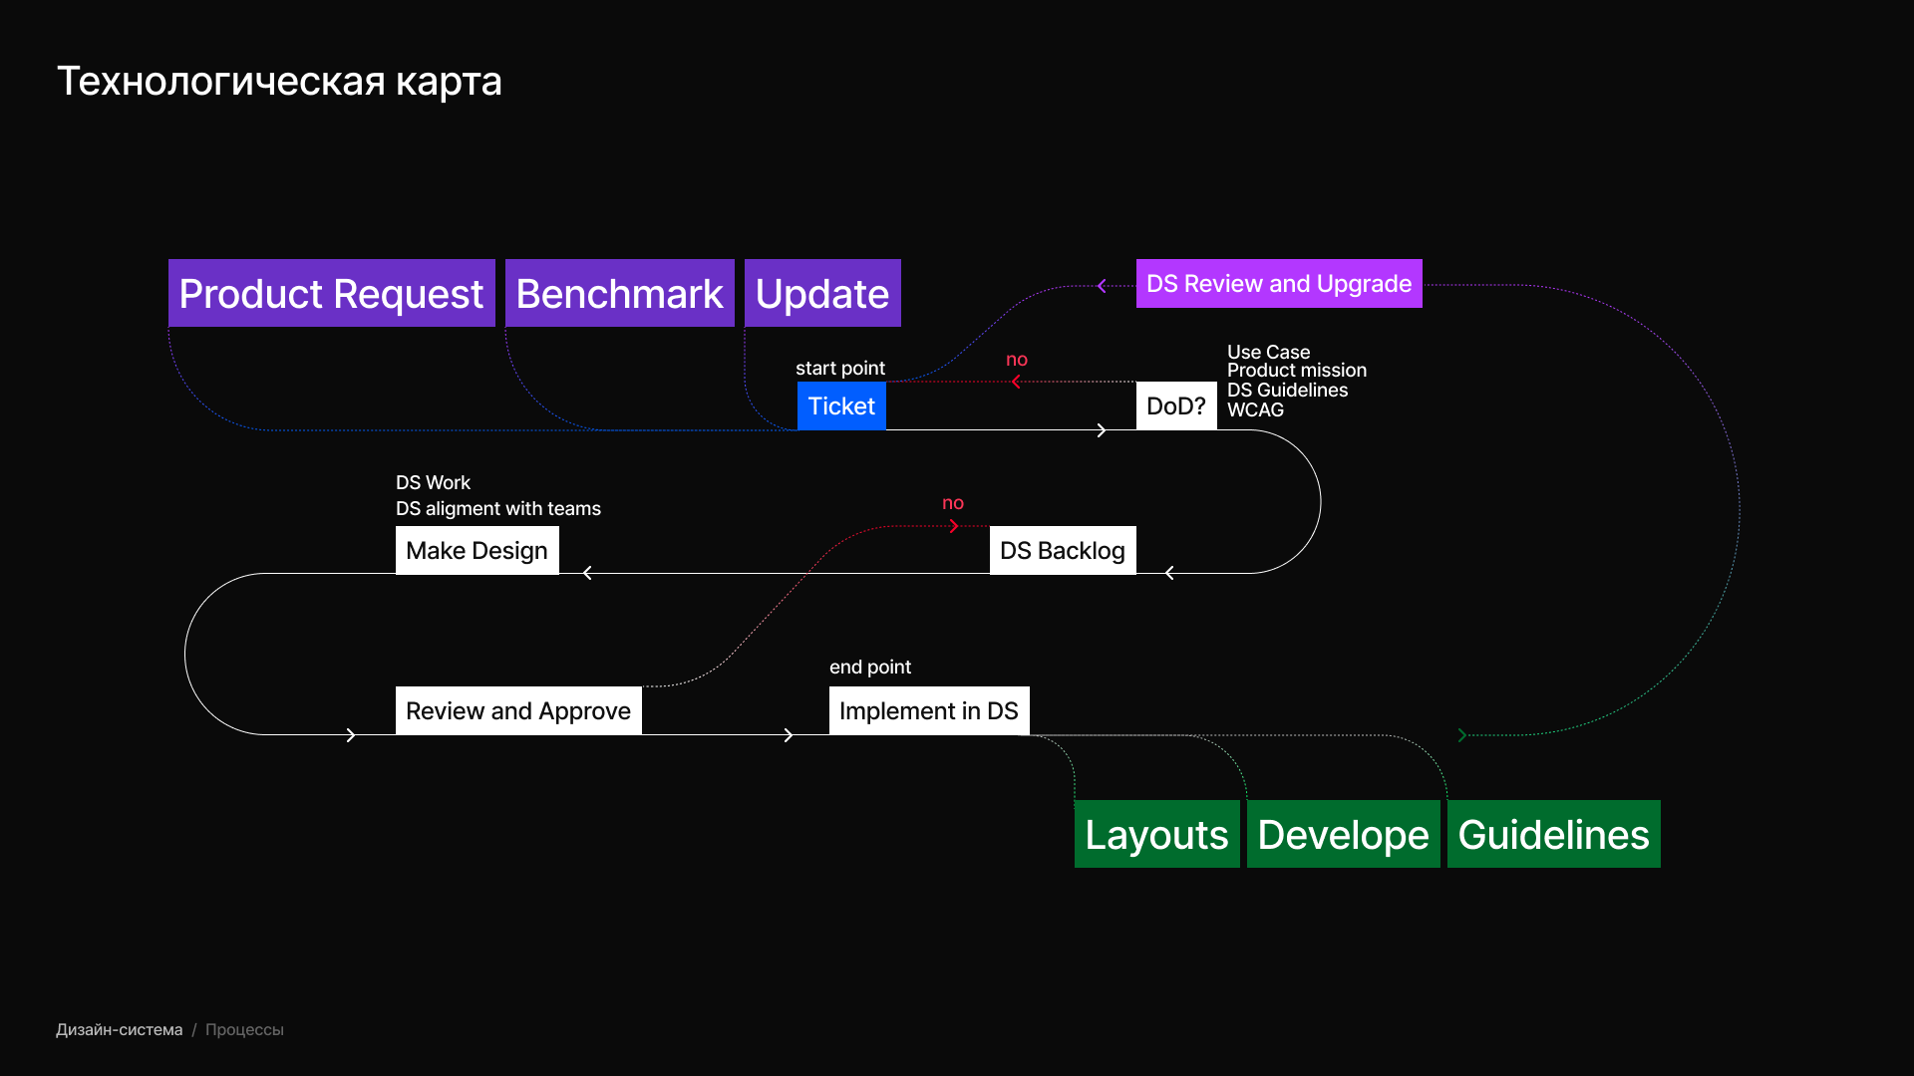Select the DoD? decision node

click(1176, 405)
